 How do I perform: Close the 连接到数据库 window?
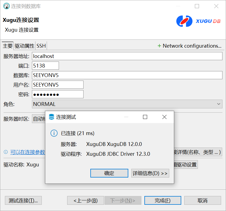point(216,6)
